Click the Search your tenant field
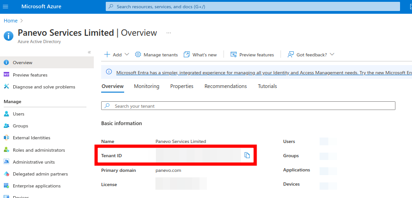 click(x=248, y=106)
